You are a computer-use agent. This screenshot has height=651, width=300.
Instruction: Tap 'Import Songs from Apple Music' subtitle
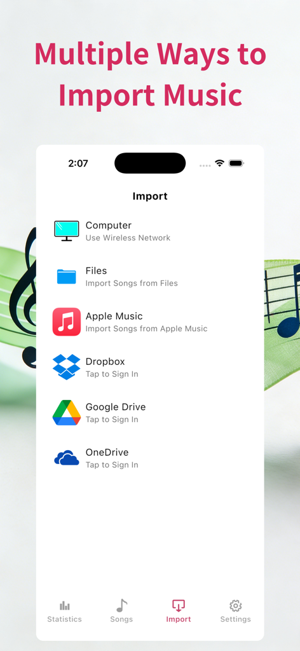click(146, 329)
